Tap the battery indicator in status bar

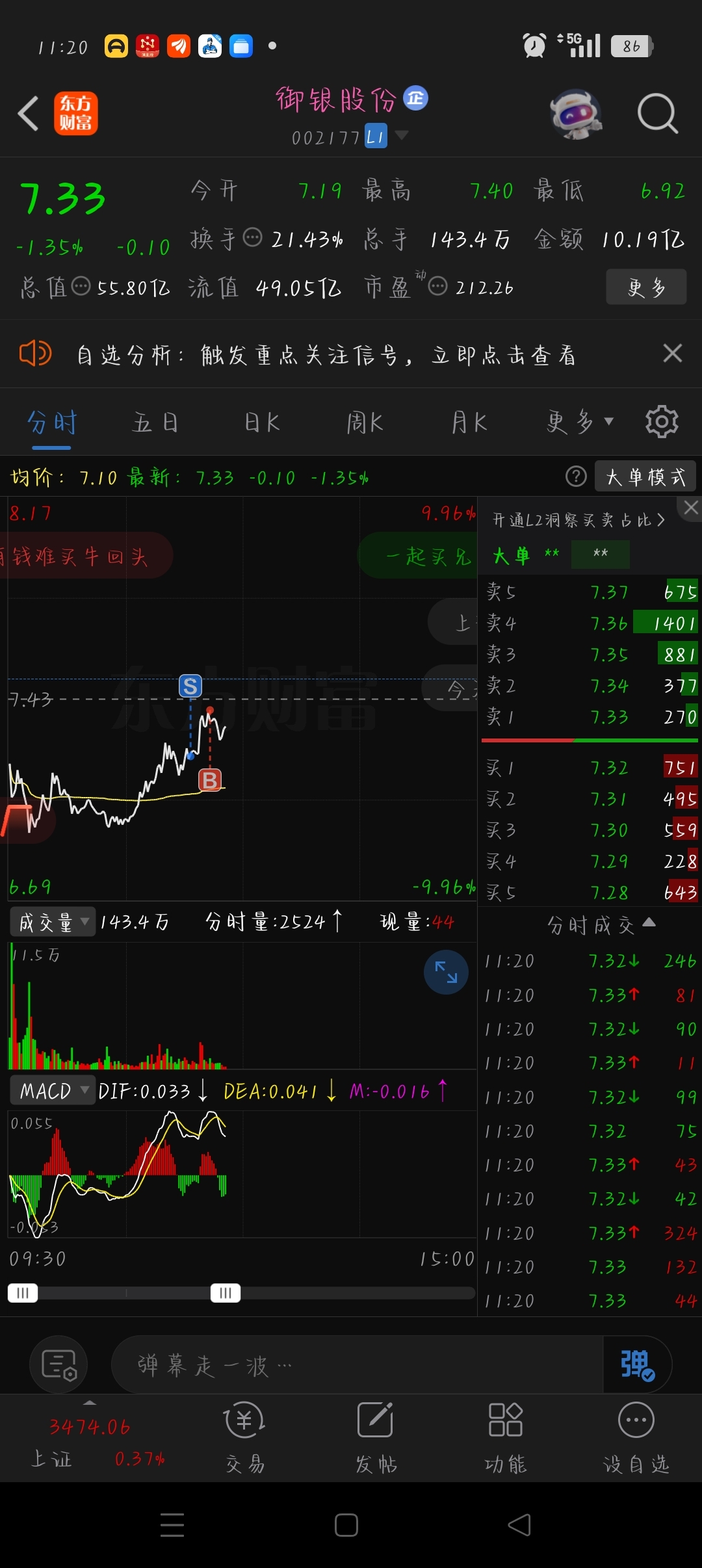point(632,46)
